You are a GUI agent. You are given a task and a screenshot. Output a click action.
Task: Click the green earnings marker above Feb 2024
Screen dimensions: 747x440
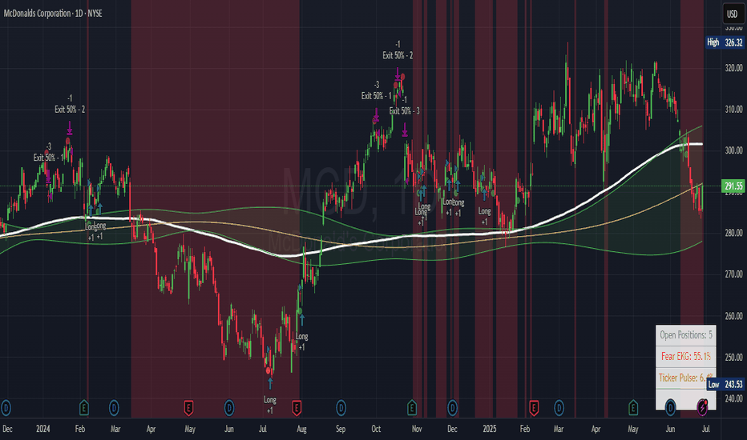pyautogui.click(x=84, y=408)
